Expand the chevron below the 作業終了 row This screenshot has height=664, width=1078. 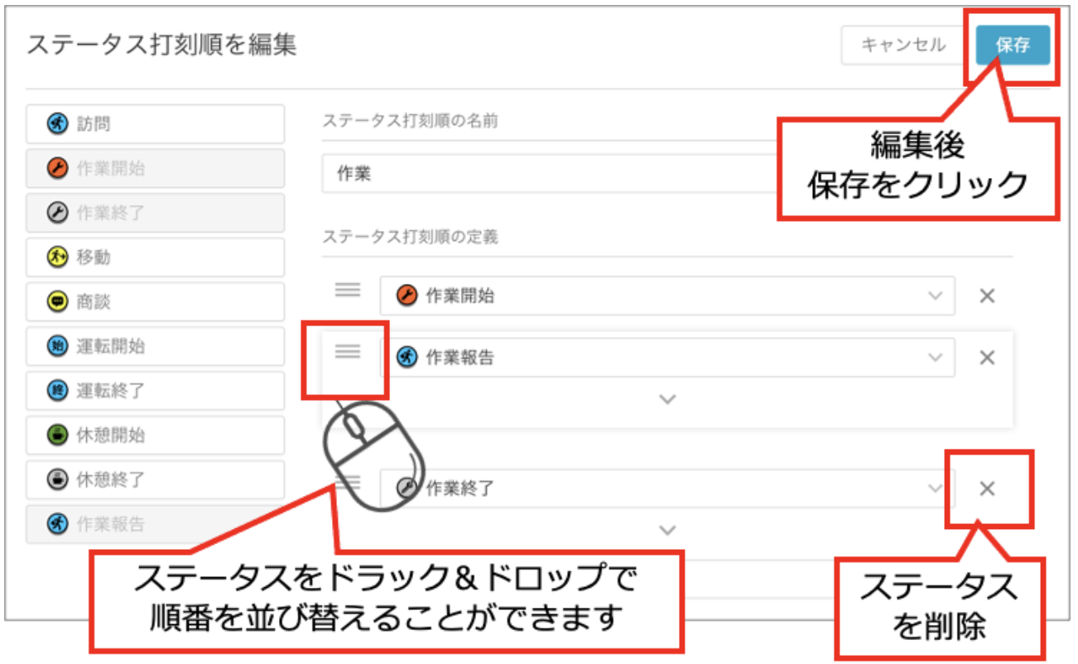(667, 530)
